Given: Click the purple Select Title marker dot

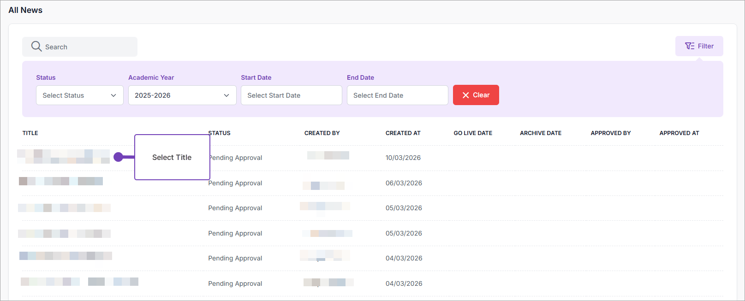Looking at the screenshot, I should 119,157.
